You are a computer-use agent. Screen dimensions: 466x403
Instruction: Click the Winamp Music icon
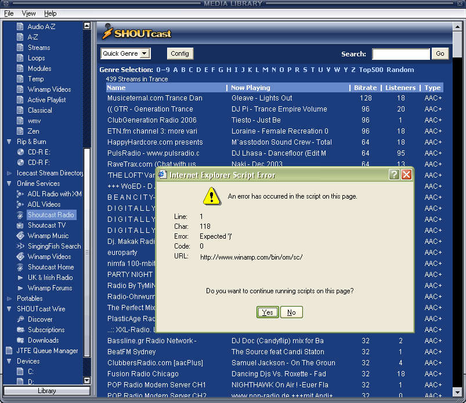tap(20, 236)
